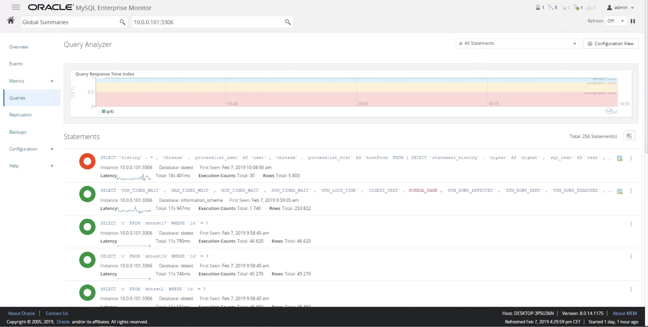
Task: Open the About Oracle link
Action: click(21, 313)
